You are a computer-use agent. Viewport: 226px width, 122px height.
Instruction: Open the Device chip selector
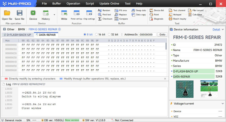click(x=33, y=13)
